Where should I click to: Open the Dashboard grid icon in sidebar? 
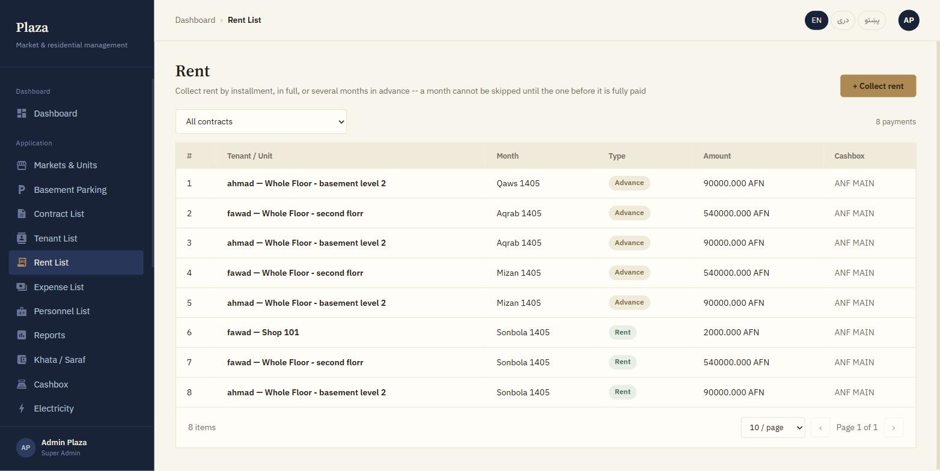(22, 114)
